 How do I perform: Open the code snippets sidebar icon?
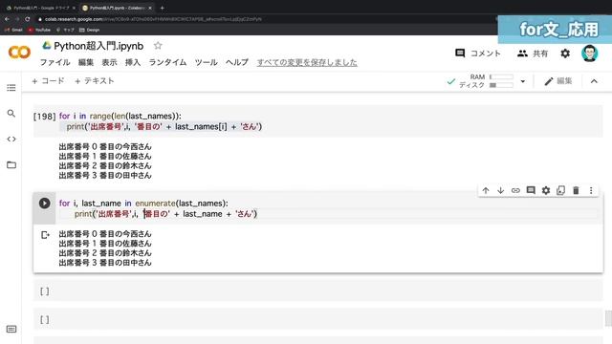(x=11, y=140)
